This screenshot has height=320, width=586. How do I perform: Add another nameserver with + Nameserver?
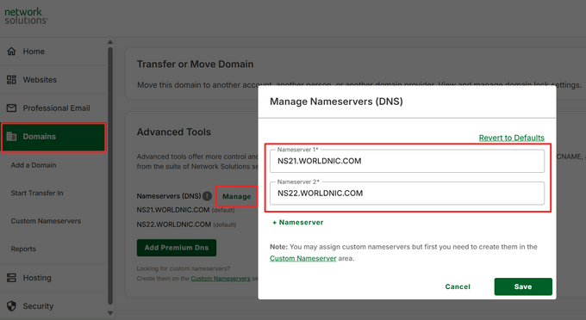click(x=298, y=222)
